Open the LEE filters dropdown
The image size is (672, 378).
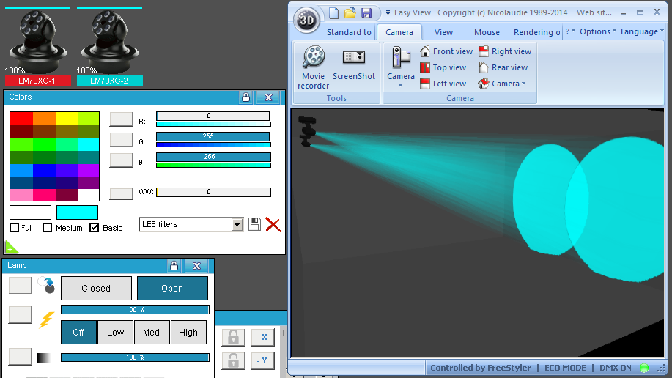(237, 225)
